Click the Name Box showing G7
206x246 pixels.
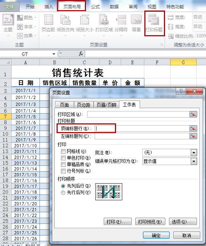pos(25,54)
